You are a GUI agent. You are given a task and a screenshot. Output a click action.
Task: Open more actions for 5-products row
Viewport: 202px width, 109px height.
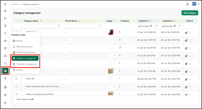pyautogui.click(x=190, y=33)
